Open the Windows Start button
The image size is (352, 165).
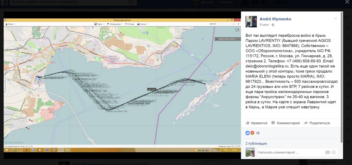click(6, 150)
